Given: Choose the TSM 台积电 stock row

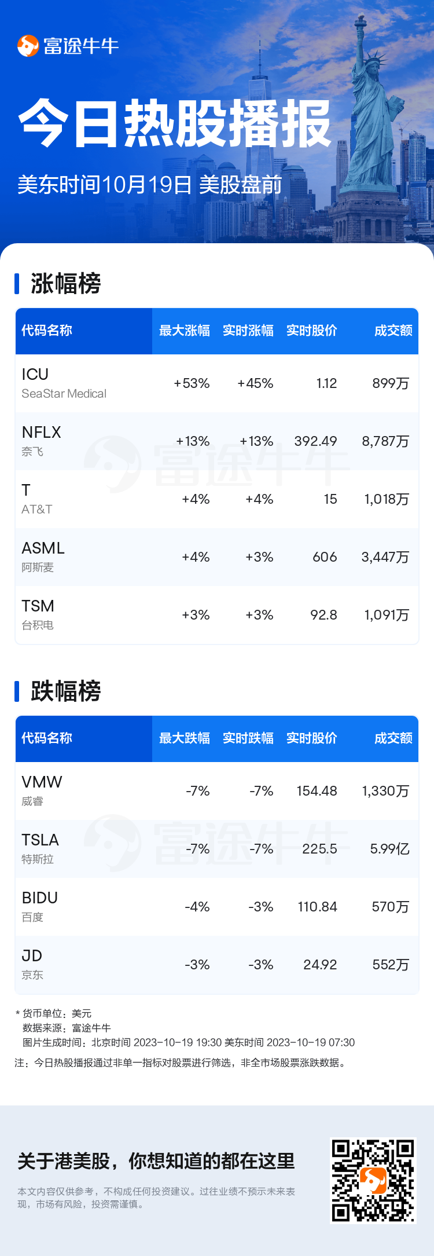Looking at the screenshot, I should tap(217, 615).
